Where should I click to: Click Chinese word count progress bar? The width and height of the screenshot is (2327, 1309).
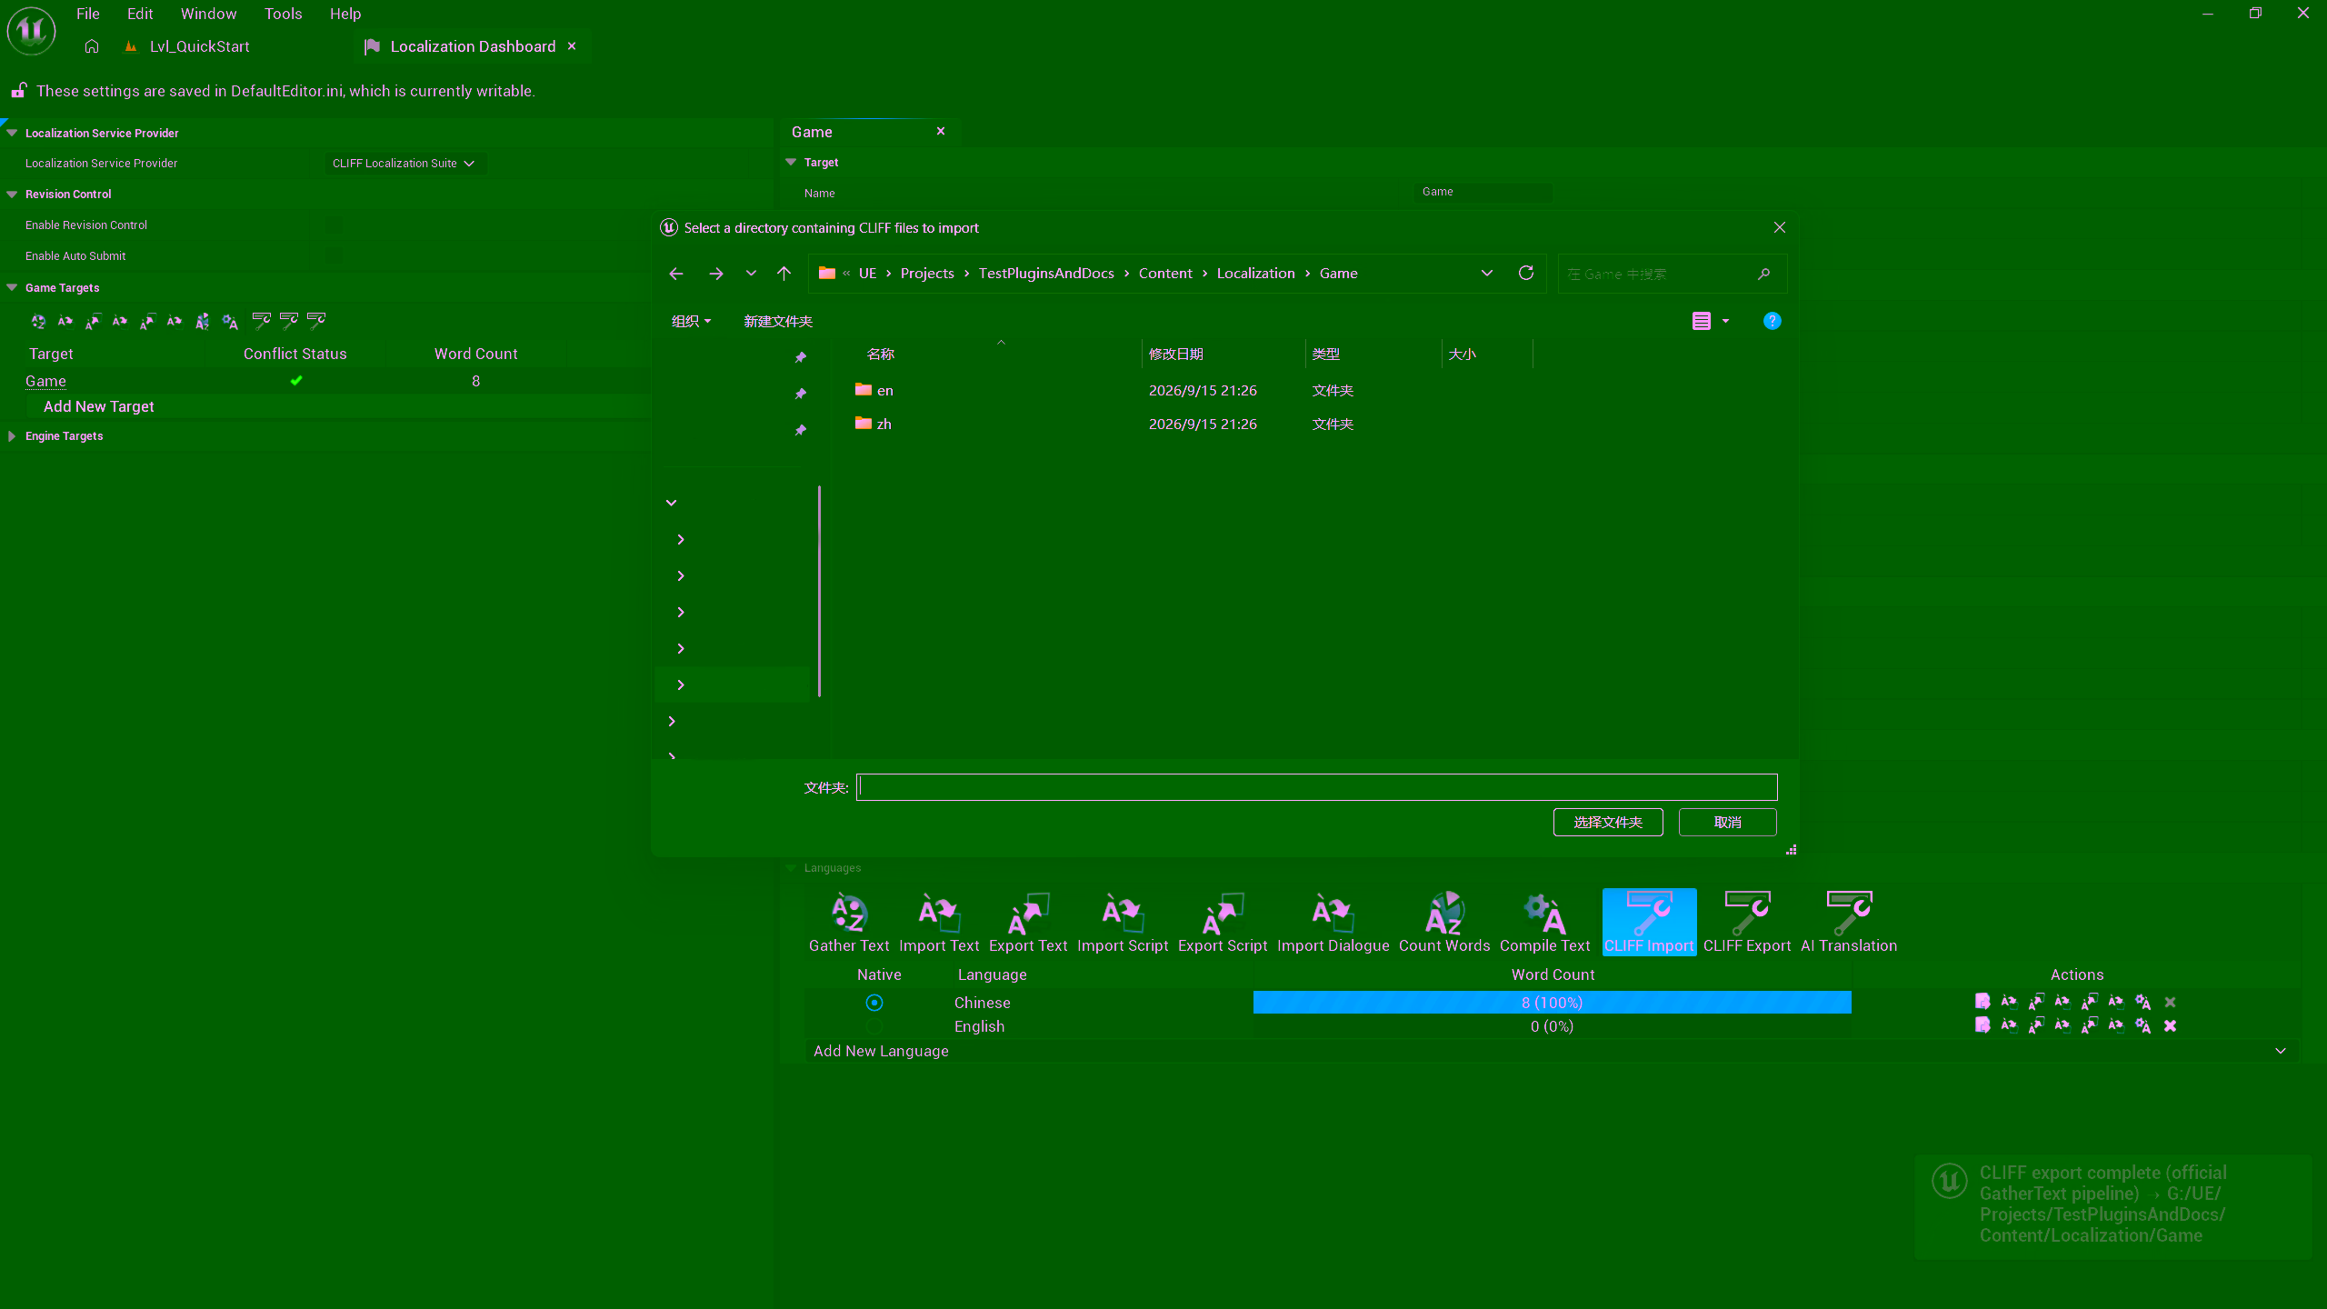1552,1003
